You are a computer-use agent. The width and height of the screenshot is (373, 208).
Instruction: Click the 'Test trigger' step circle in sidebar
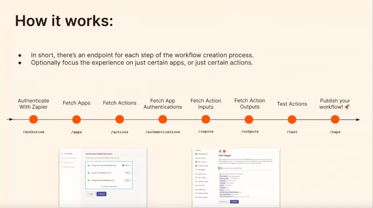coord(196,170)
